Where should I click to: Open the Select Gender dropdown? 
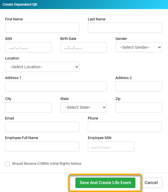pyautogui.click(x=139, y=47)
